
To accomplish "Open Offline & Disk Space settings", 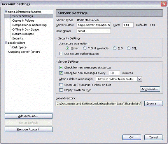I will 26,29.
